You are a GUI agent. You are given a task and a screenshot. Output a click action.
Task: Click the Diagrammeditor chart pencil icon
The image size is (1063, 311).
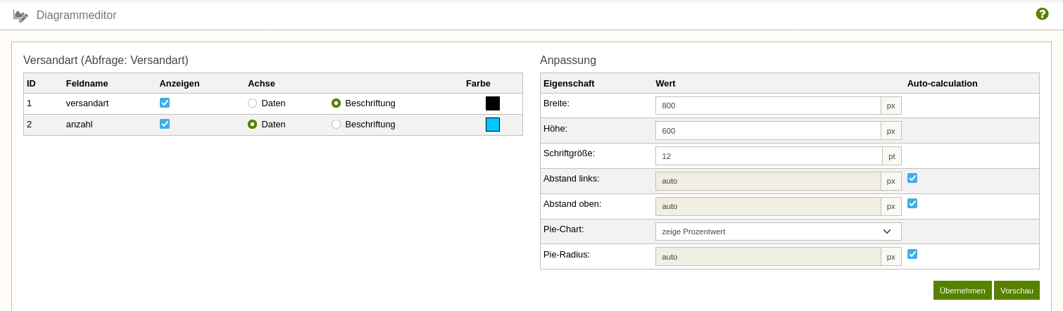click(x=21, y=15)
